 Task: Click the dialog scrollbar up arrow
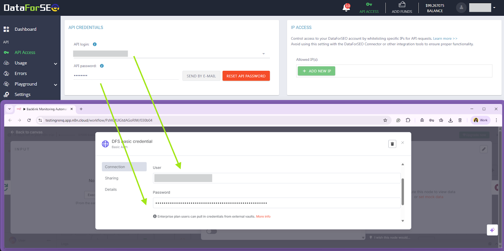403,164
